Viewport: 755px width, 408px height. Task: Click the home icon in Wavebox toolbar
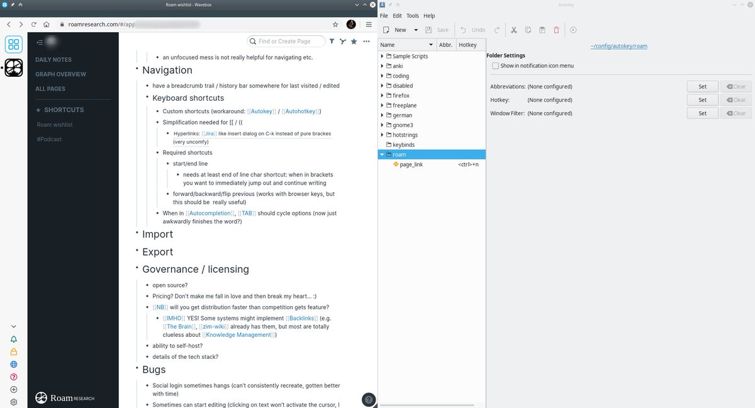47,25
